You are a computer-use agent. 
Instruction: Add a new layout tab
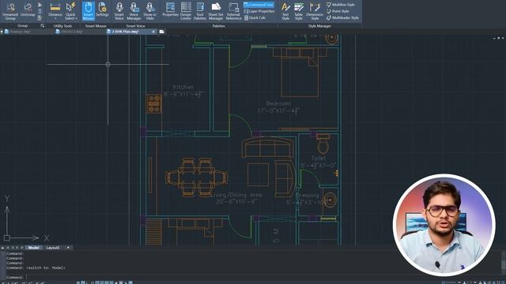click(x=68, y=248)
